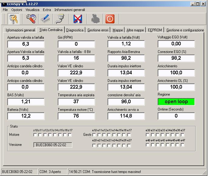The width and height of the screenshot is (209, 176).
Task: Open the Visualizza menu
Action: (33, 10)
